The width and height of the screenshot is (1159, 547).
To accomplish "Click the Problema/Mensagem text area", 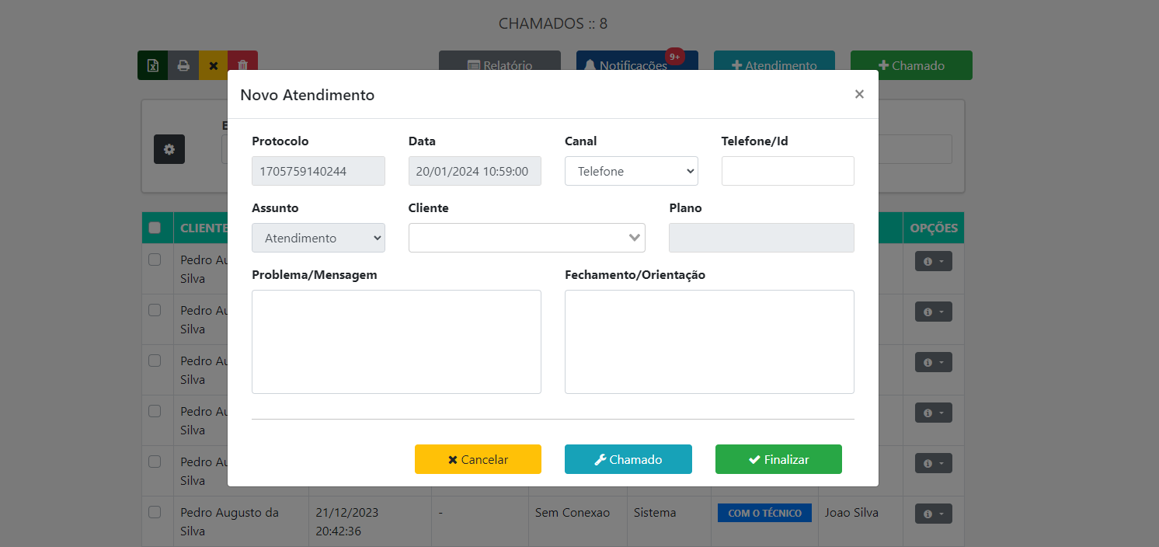I will point(396,342).
